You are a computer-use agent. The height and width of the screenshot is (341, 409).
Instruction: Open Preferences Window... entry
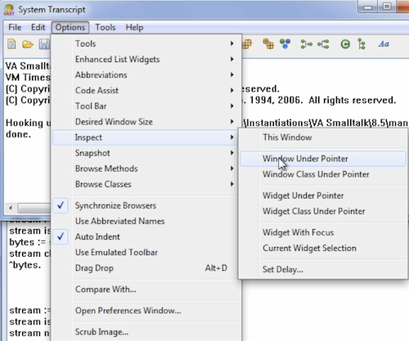coord(146,311)
